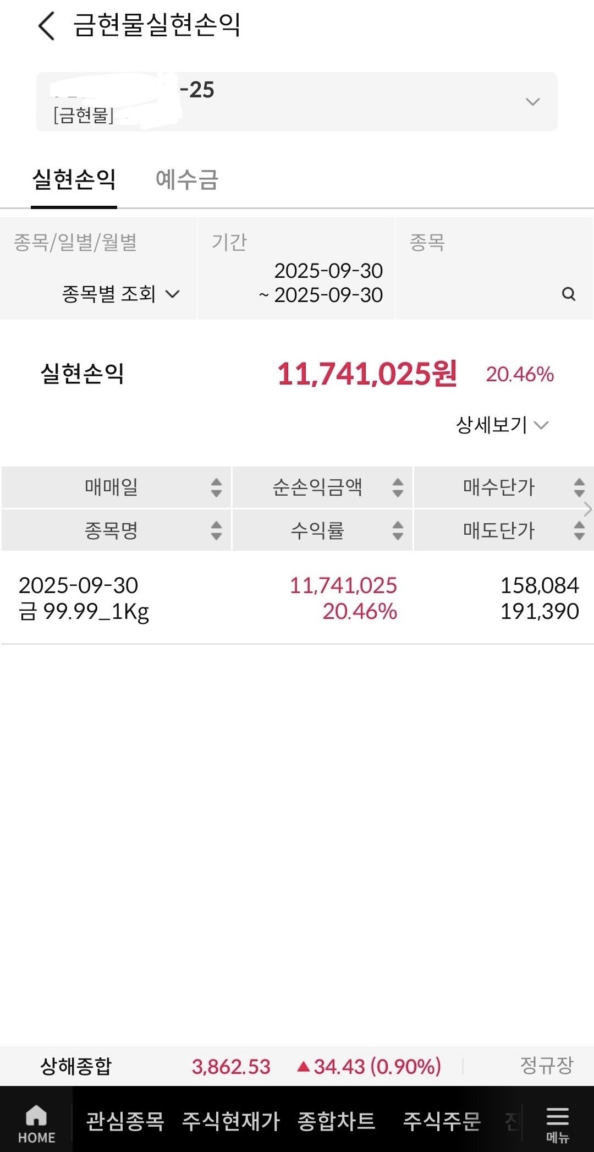Tap the back arrow icon

(47, 26)
